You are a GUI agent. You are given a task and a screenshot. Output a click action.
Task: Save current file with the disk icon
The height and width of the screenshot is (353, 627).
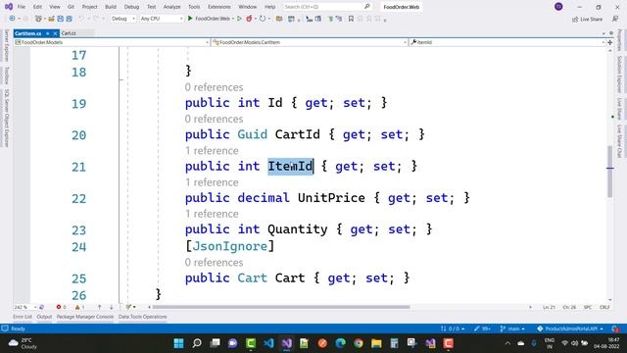tap(60, 19)
